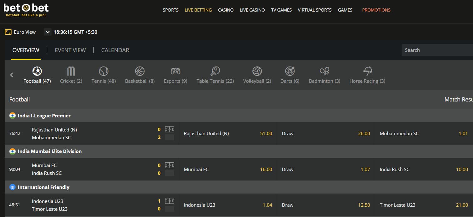Open pitch view for Rajasthan United match
This screenshot has height=217, width=473.
[x=169, y=129]
